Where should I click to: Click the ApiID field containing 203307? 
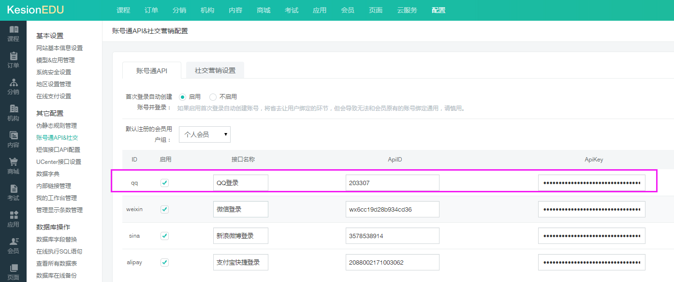click(392, 183)
